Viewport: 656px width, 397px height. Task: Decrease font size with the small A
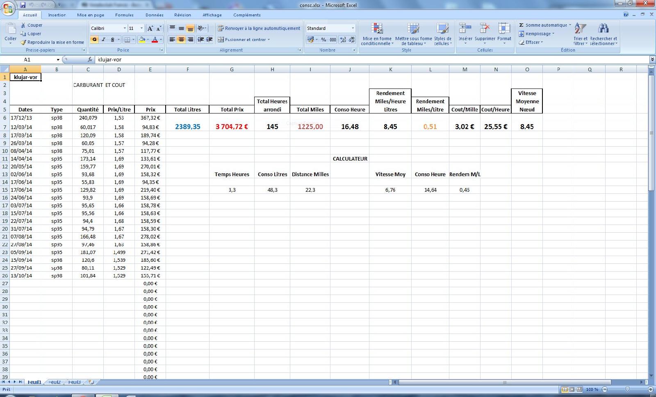pyautogui.click(x=158, y=28)
